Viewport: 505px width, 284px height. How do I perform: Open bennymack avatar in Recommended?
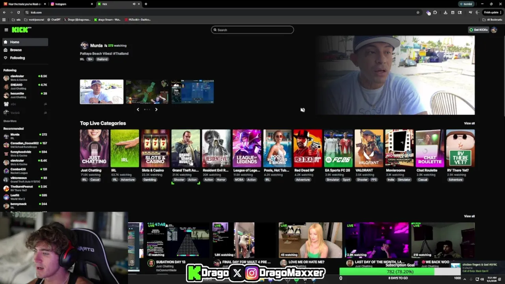point(6,206)
